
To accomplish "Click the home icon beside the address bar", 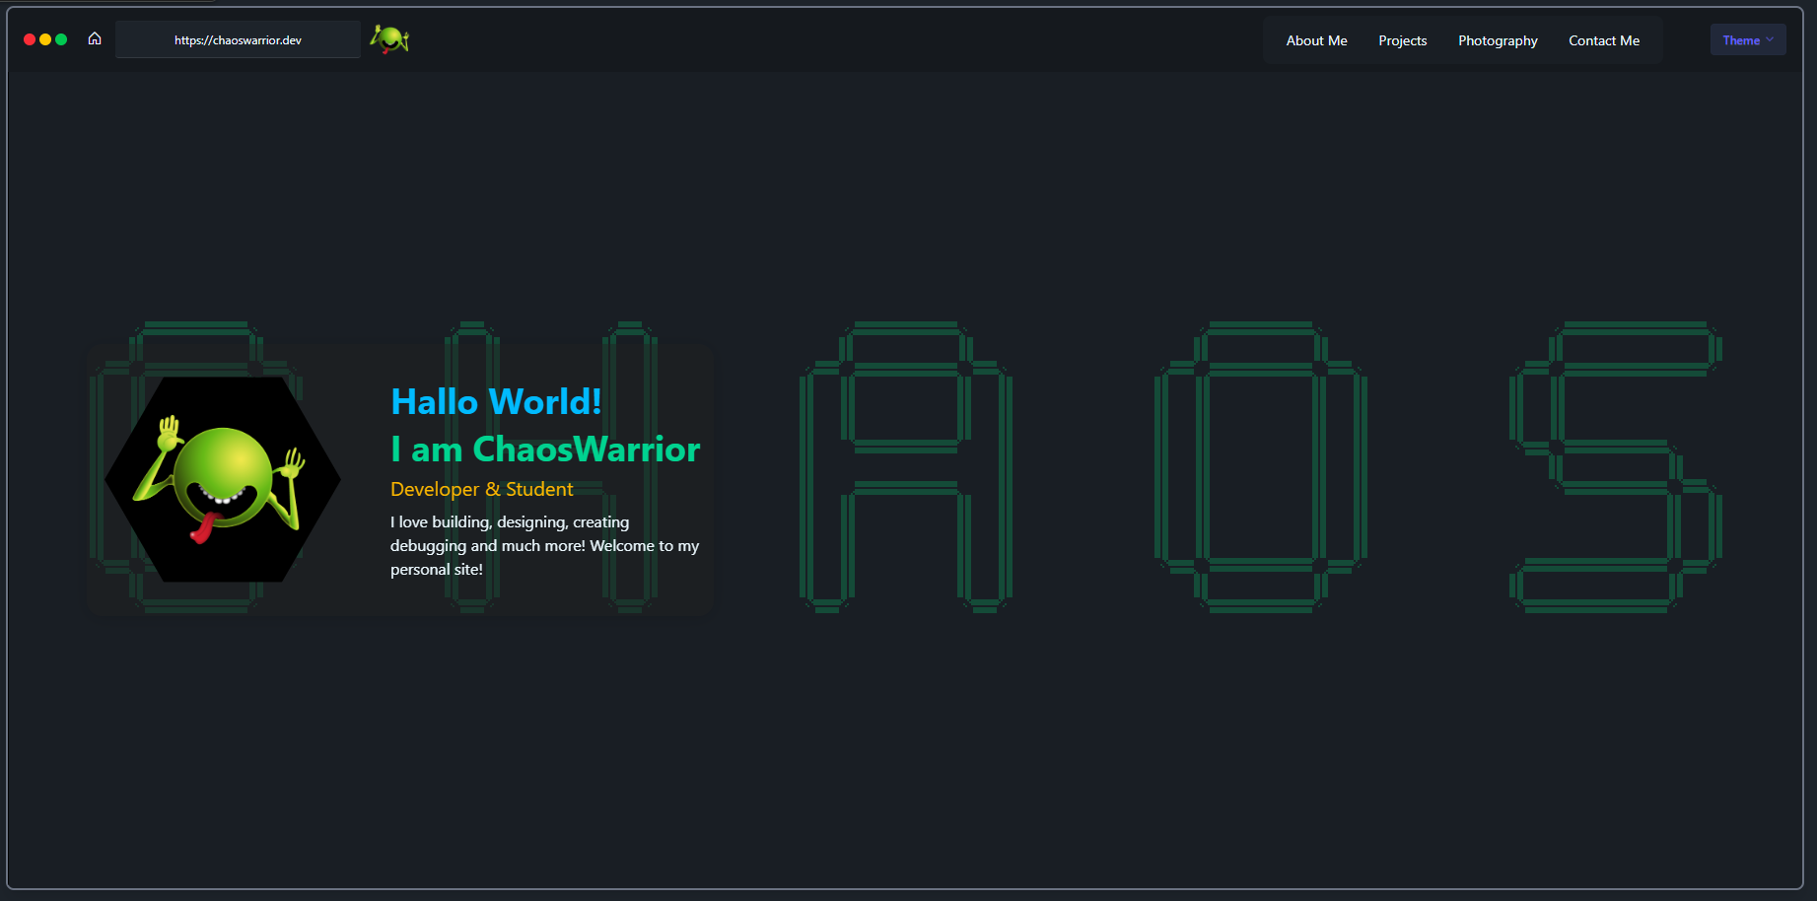I will [95, 39].
